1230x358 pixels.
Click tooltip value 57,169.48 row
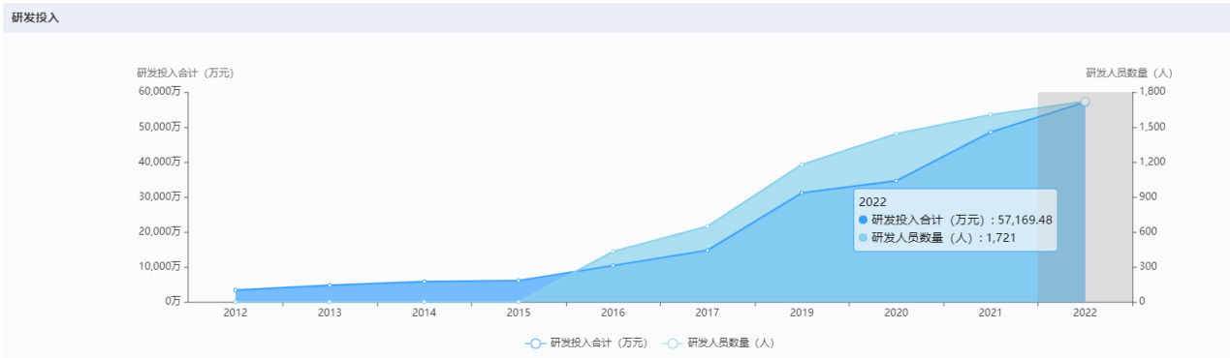[956, 220]
